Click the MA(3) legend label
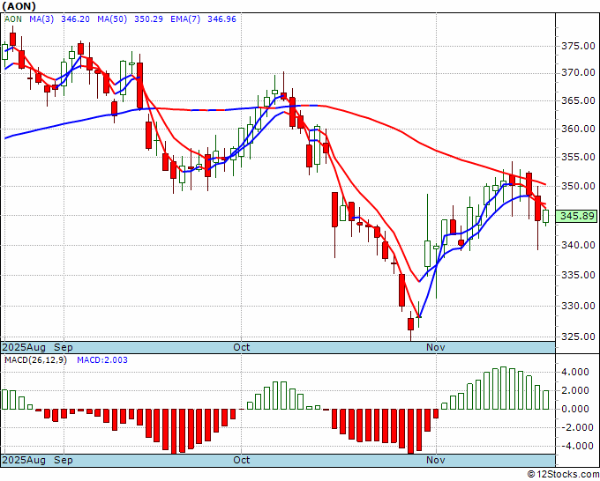600x481 pixels. (41, 19)
